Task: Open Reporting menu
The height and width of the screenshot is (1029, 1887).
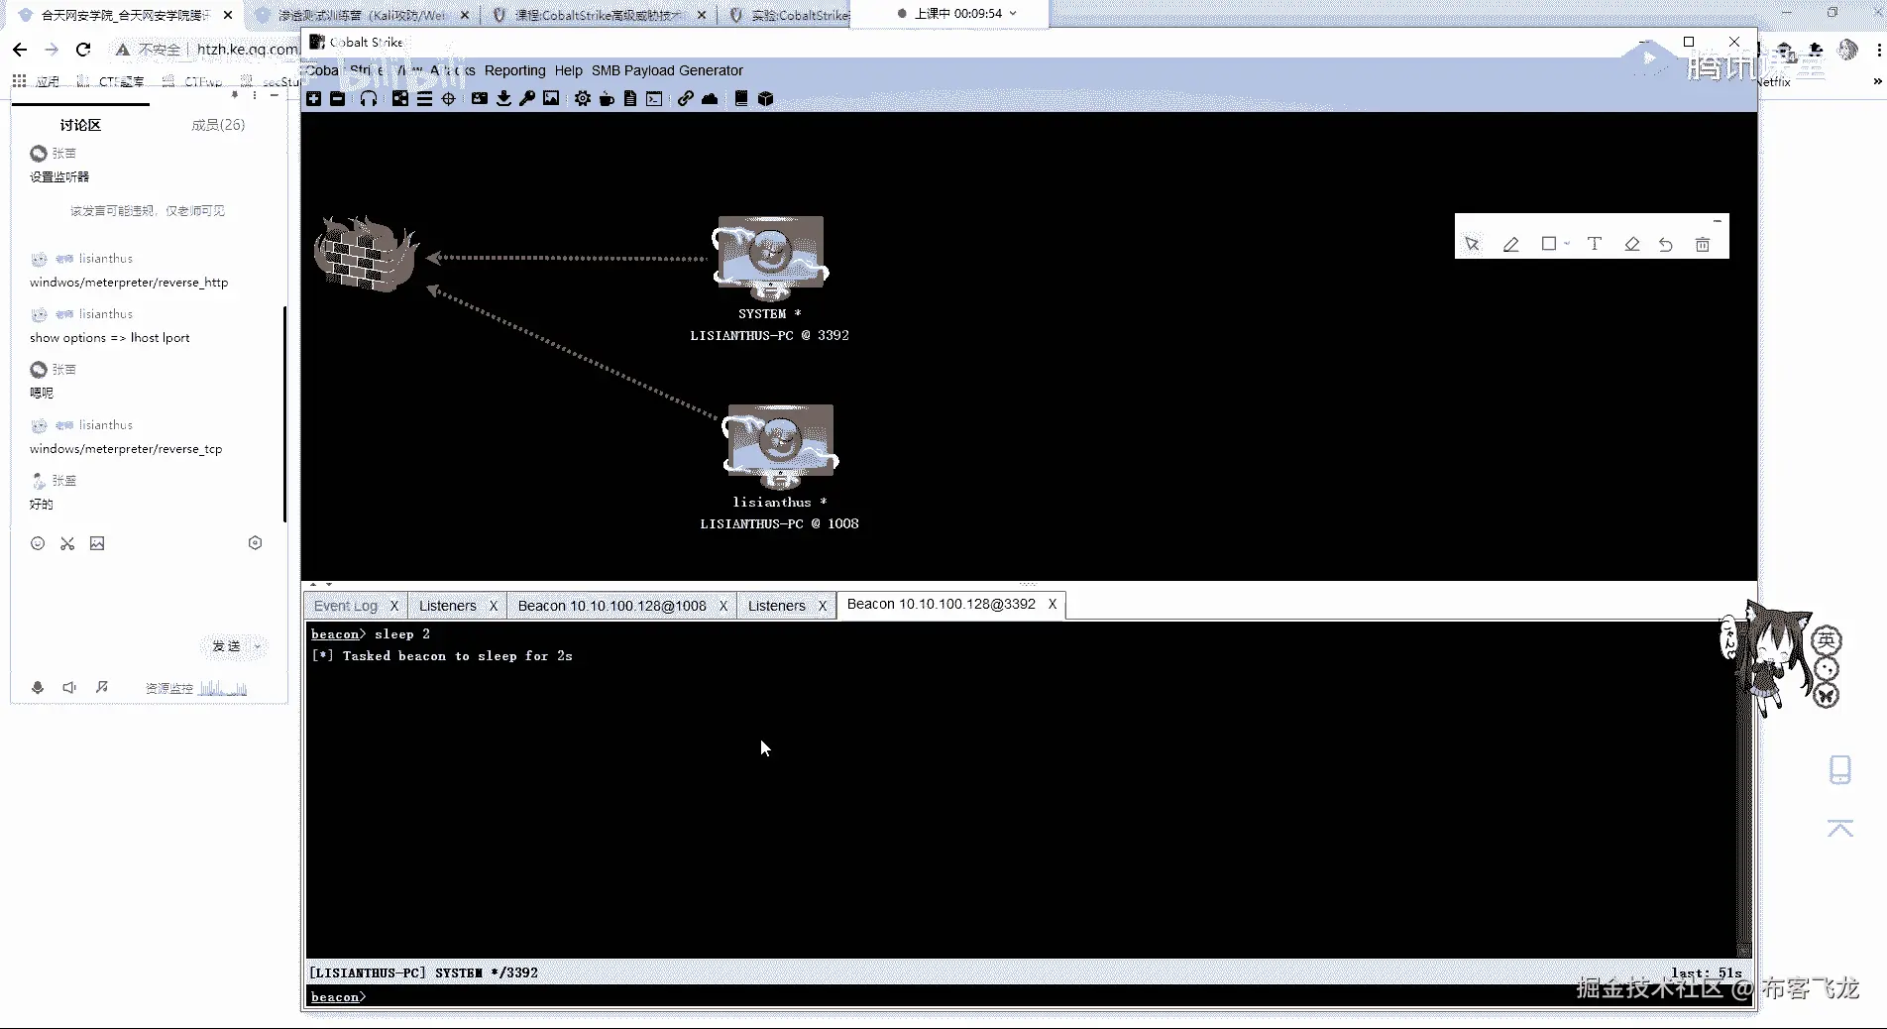Action: point(514,70)
